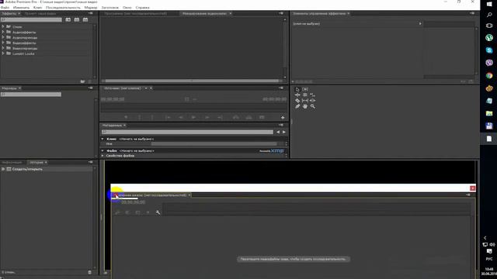Viewport: 497px width, 279px height.
Task: Select the Ripple Edit tool
Action: click(297, 95)
